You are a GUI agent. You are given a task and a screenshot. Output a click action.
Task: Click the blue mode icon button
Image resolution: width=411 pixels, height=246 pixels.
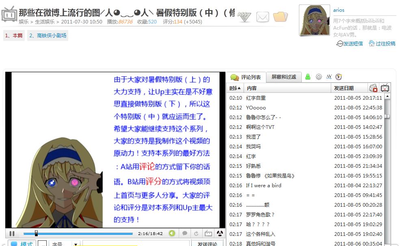pos(22,243)
